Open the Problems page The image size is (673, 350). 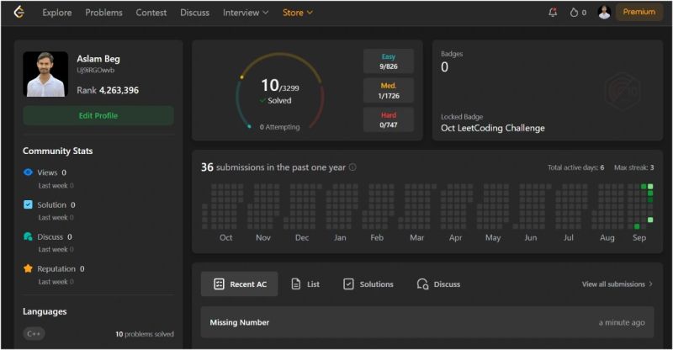103,13
